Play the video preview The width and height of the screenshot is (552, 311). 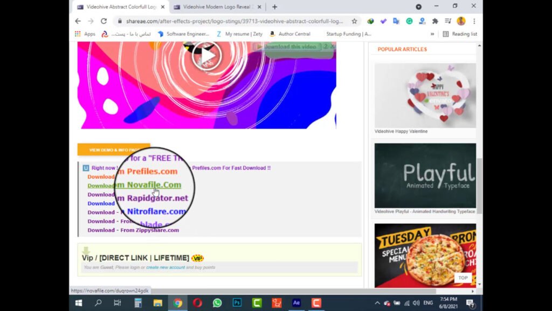tap(207, 56)
